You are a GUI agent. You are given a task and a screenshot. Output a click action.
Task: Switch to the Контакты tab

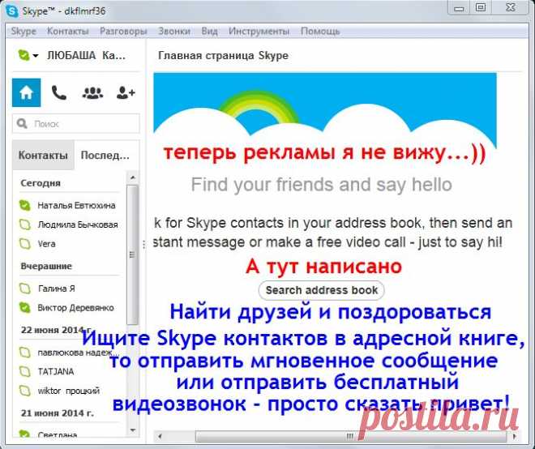(43, 155)
